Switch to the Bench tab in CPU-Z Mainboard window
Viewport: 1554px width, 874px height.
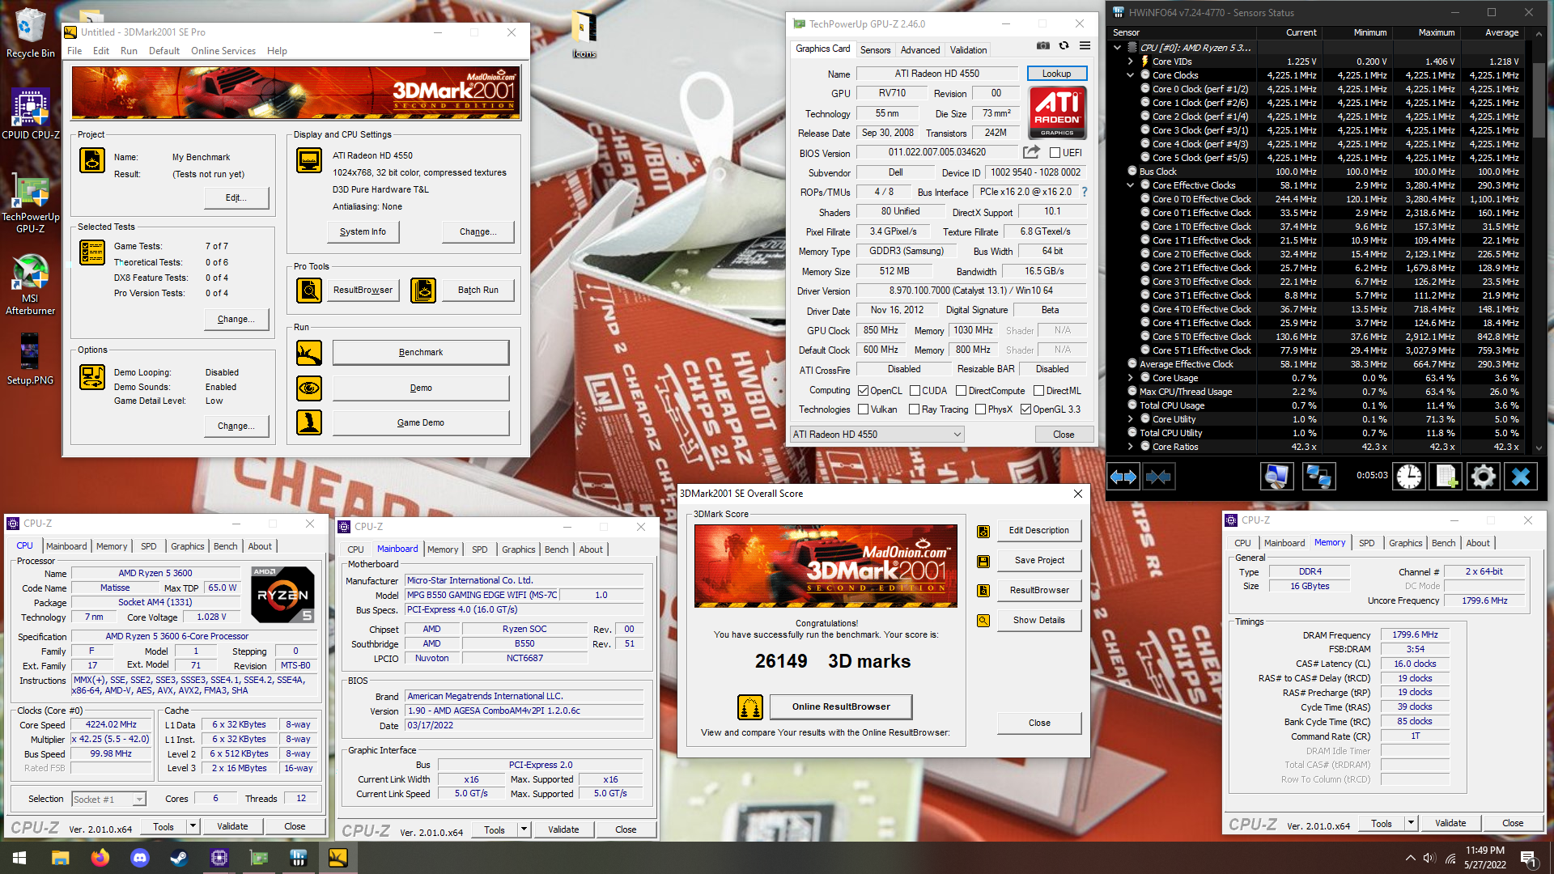556,549
